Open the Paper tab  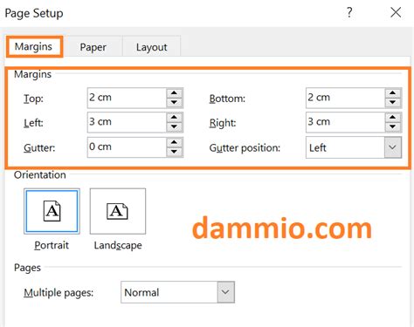[x=93, y=47]
